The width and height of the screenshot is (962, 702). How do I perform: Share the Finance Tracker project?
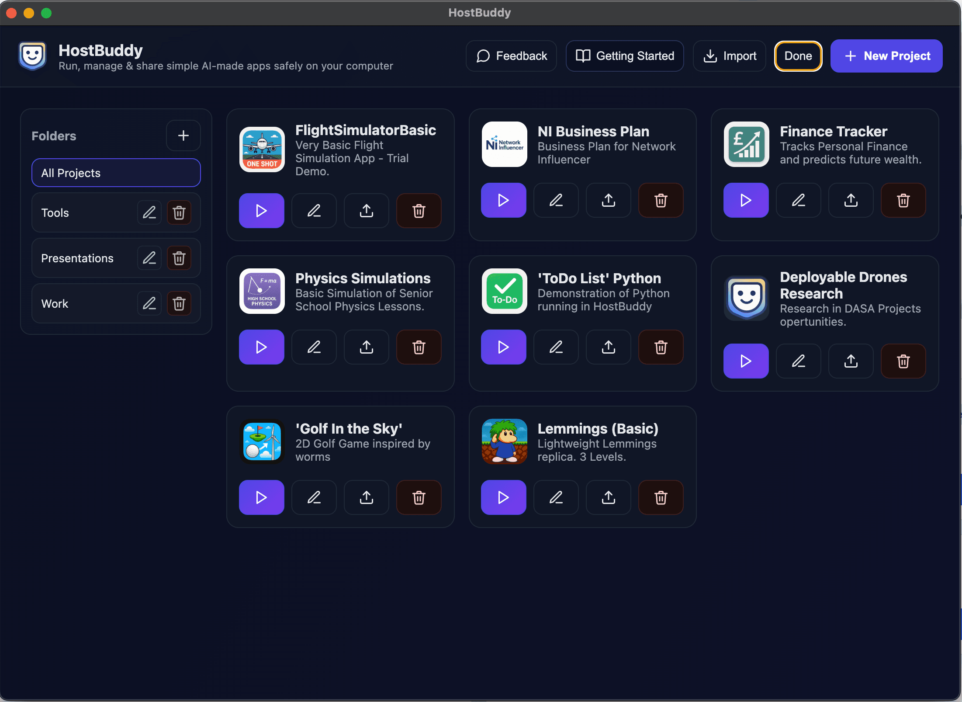click(851, 200)
